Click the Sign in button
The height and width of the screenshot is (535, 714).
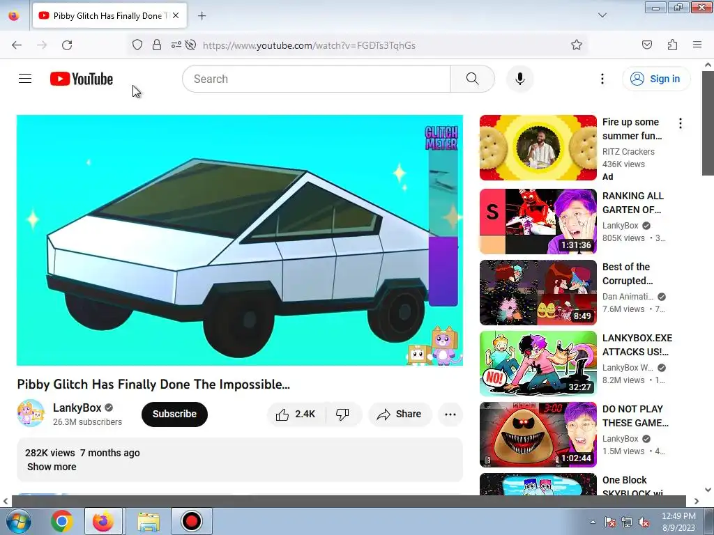click(655, 79)
